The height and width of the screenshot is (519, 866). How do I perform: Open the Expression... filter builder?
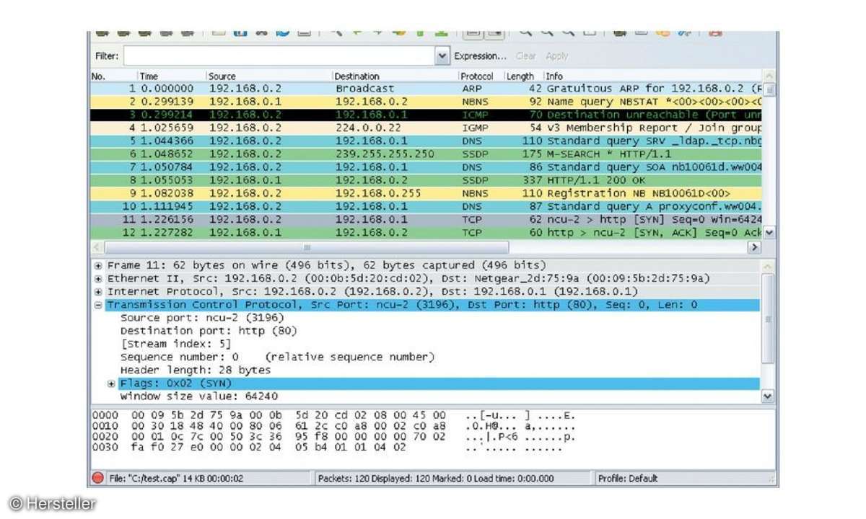[x=480, y=56]
